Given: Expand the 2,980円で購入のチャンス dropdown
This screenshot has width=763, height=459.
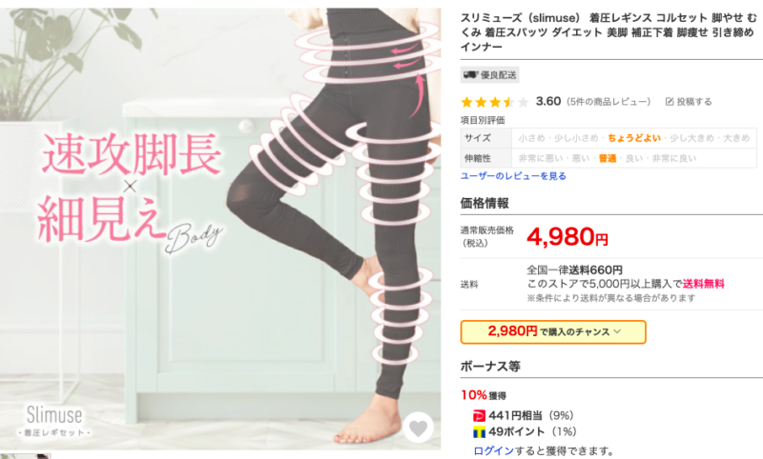Looking at the screenshot, I should [x=553, y=331].
